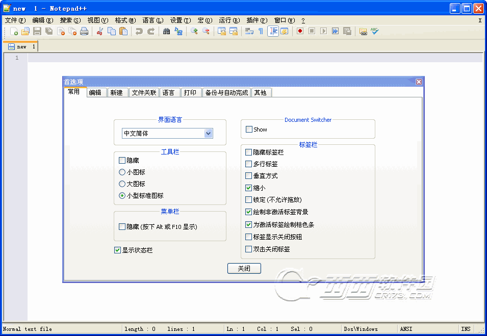Click the Save recorded macro icon
Screen dimensions: 487x336
point(347,31)
